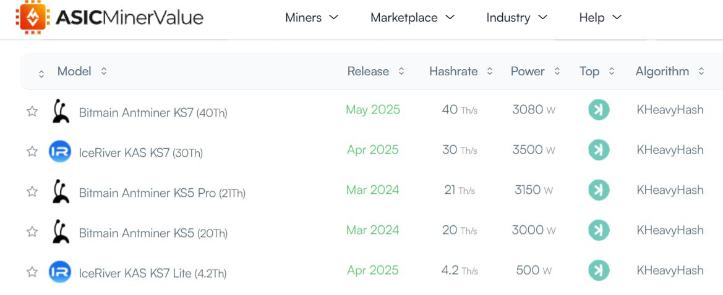This screenshot has width=723, height=295.
Task: Click the 3500 W power value
Action: (534, 149)
